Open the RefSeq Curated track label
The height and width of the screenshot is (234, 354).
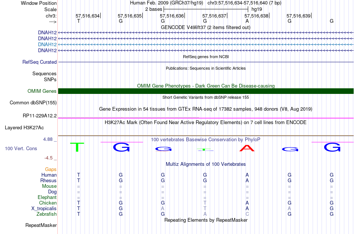39,62
